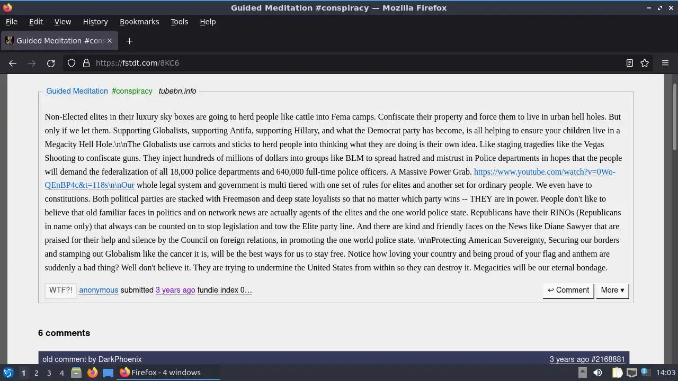Viewport: 678px width, 381px height.
Task: Open the anonymous submitter profile link
Action: pyautogui.click(x=99, y=290)
